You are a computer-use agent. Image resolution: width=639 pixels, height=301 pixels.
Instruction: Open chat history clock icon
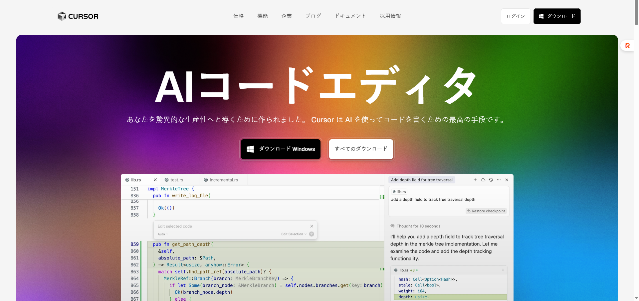(x=491, y=180)
